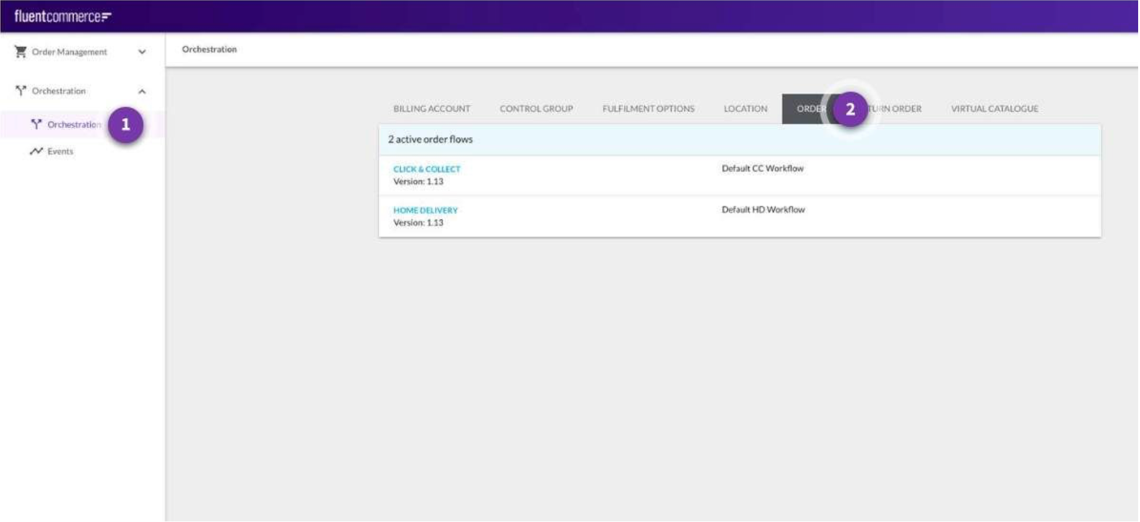Click the Orchestration section fork icon
1140x522 pixels.
click(x=20, y=91)
